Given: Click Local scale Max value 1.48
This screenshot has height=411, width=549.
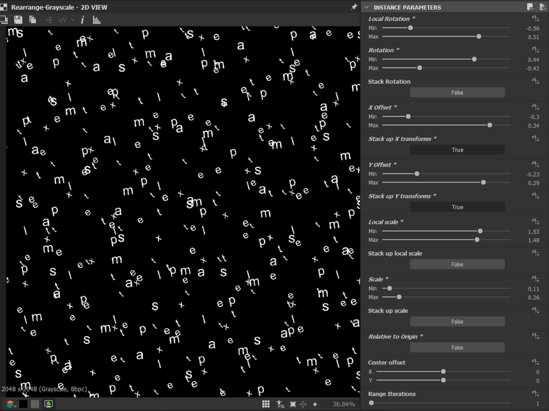Looking at the screenshot, I should (534, 240).
